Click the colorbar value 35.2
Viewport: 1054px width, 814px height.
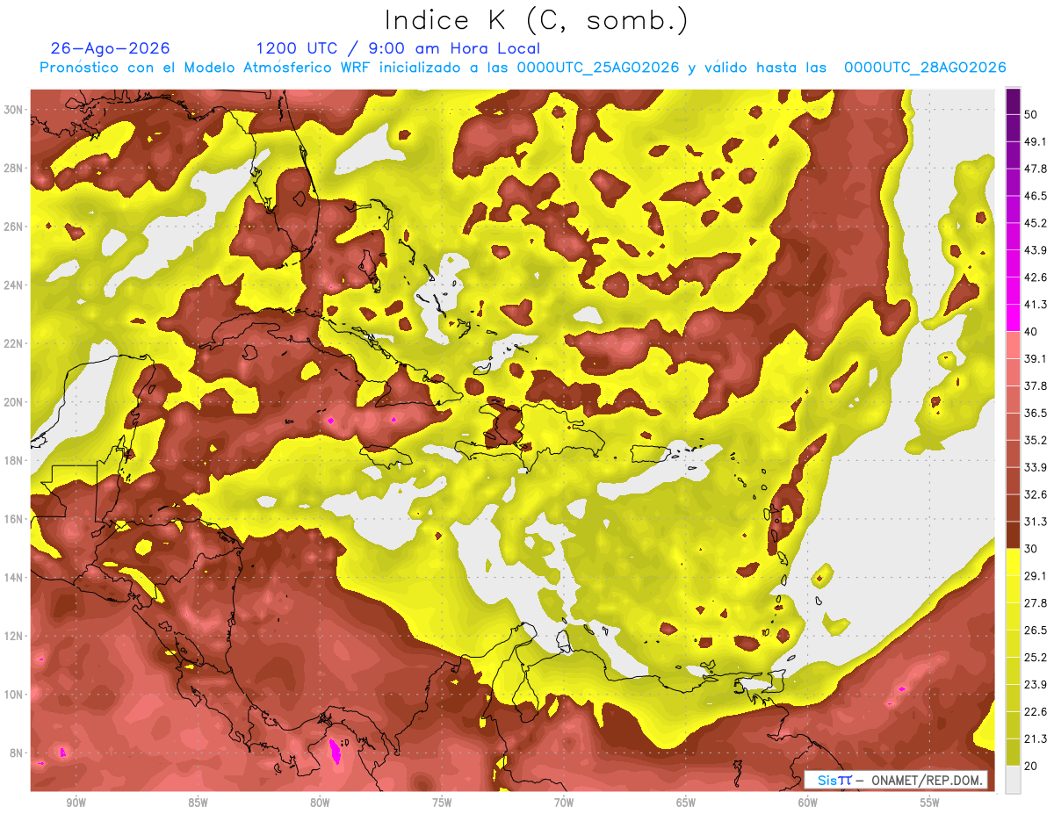coord(1035,440)
